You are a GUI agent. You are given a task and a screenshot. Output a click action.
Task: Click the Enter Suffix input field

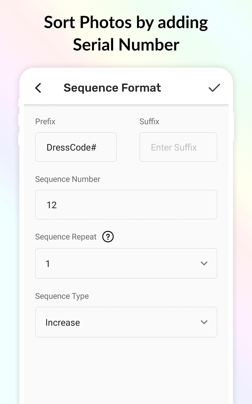[x=178, y=147]
